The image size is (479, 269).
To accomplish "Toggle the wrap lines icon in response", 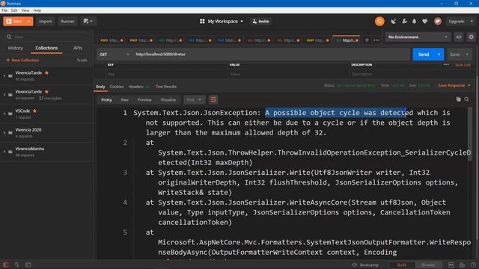I will pyautogui.click(x=213, y=99).
